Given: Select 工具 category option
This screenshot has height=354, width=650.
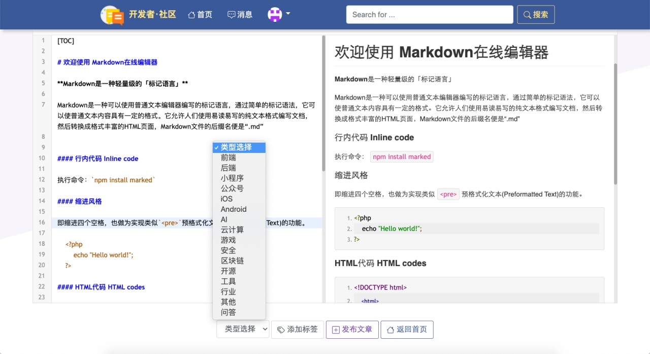Looking at the screenshot, I should pyautogui.click(x=239, y=281).
